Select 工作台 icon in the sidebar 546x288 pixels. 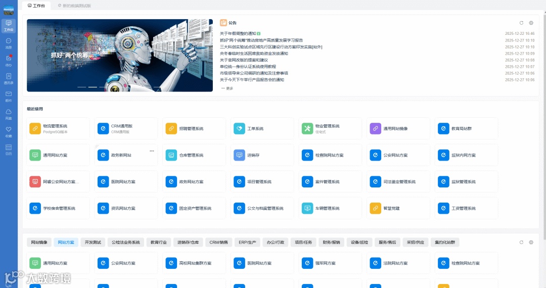tap(9, 26)
